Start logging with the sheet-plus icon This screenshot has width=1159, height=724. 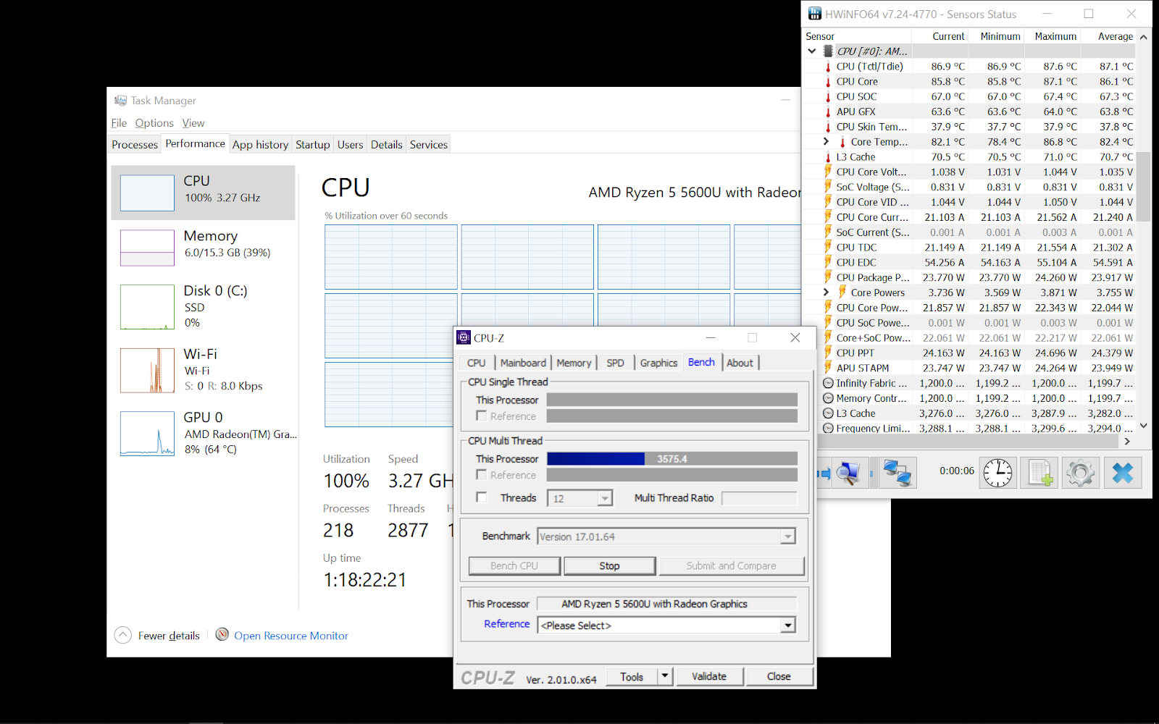[x=1039, y=473]
